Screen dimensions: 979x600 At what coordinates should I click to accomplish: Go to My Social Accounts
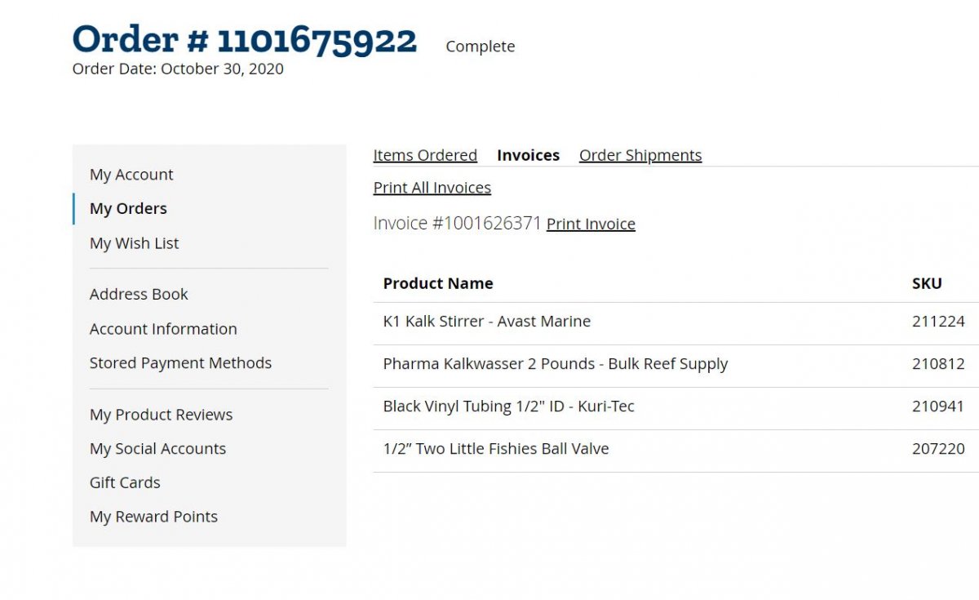[x=157, y=449]
